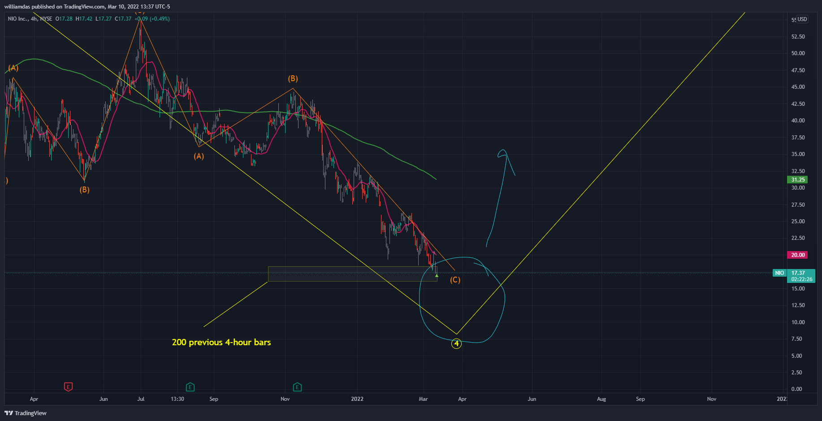Click the 45.00 price axis value

click(798, 87)
